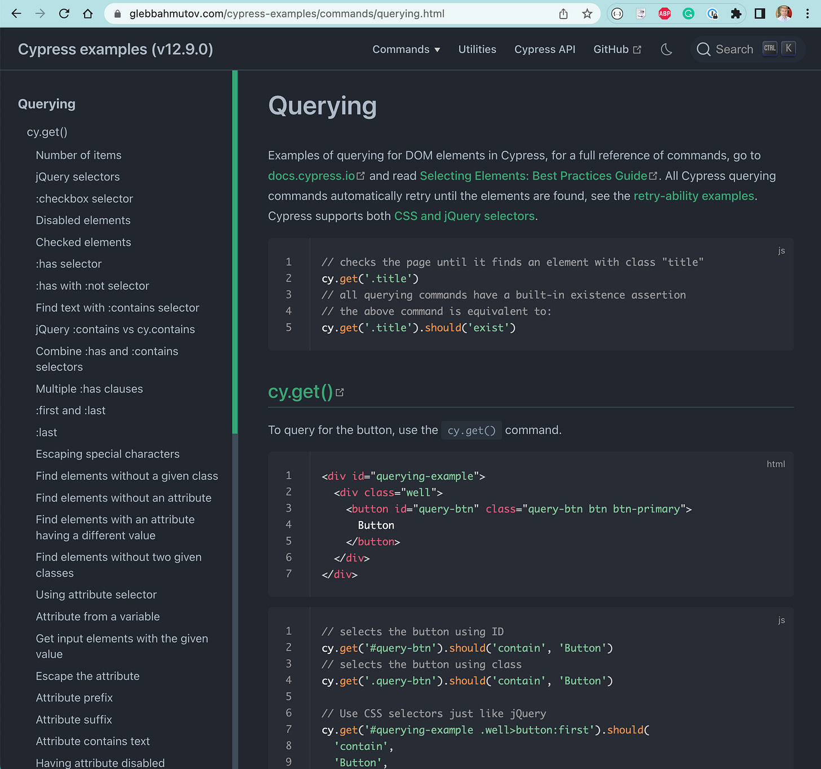Open Find elements without a given class

127,476
